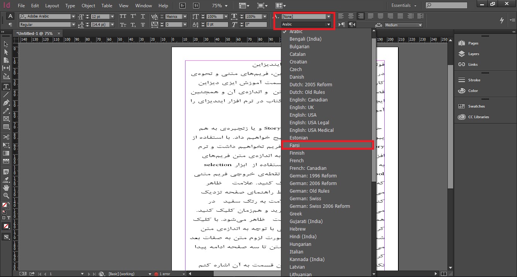Toggle Small Caps formatting
517x277 pixels.
point(123,25)
